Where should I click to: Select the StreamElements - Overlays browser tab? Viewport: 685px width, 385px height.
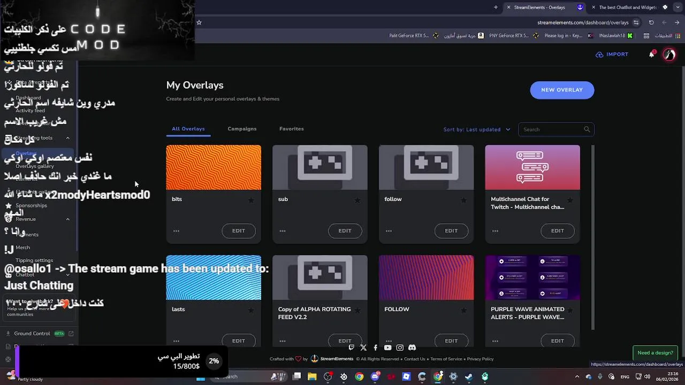click(x=545, y=7)
